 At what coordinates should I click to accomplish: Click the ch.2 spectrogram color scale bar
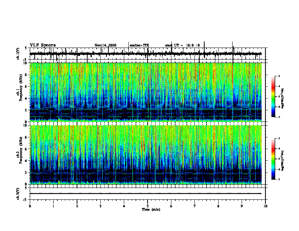[273, 159]
